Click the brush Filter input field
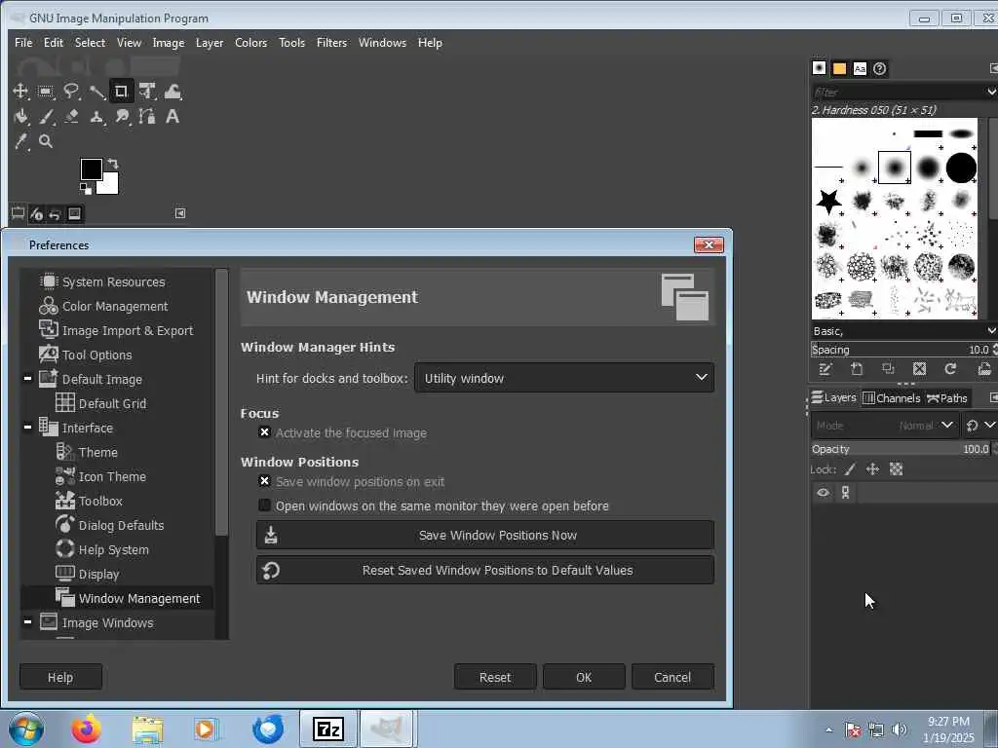The height and width of the screenshot is (748, 998). tap(898, 93)
